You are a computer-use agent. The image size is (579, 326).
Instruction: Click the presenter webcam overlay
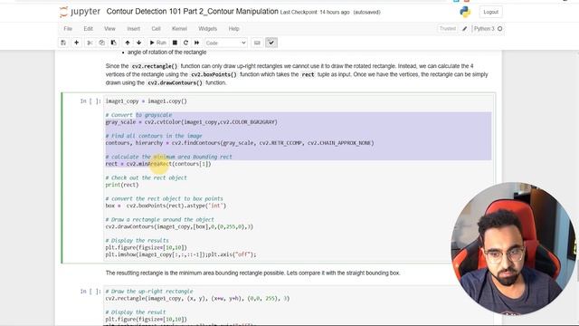[513, 248]
